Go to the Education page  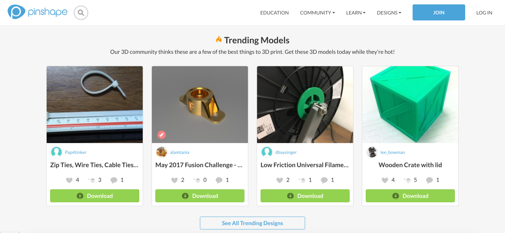point(274,13)
